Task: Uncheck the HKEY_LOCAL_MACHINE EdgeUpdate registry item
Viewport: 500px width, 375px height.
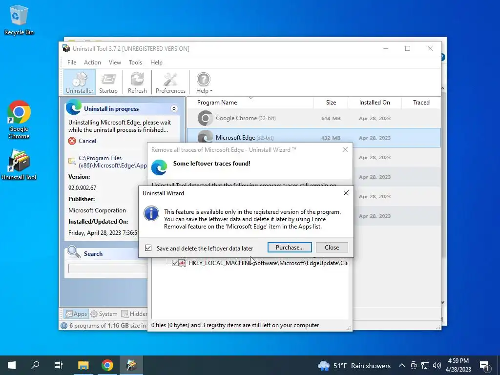Action: [x=175, y=263]
